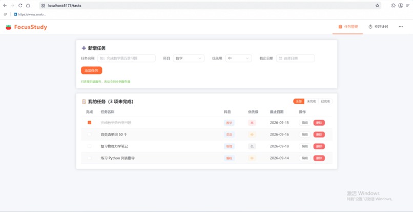Screen dimensions: 413x212
Task: Click the 添加任务 button
Action: 91,70
